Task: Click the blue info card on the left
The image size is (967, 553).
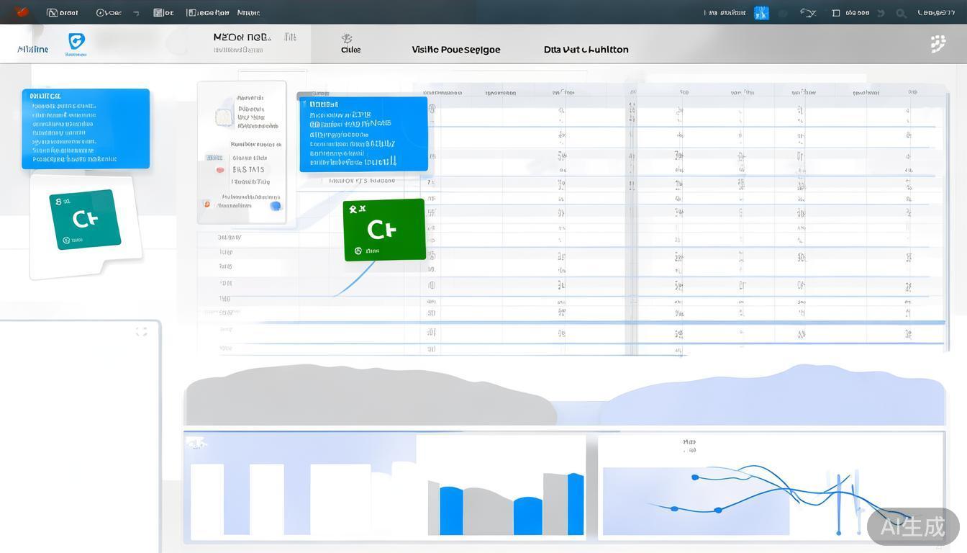Action: (x=86, y=129)
